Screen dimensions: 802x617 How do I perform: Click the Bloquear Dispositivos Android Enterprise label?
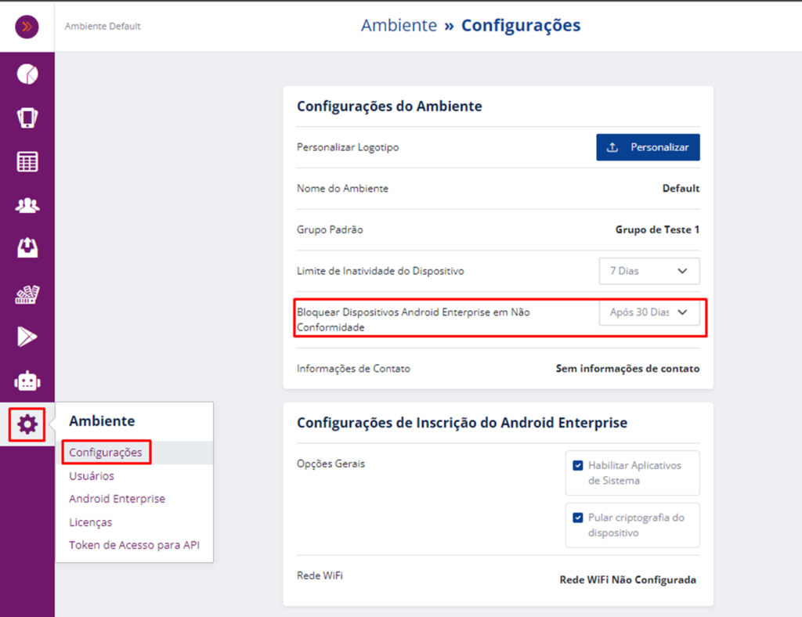(414, 319)
